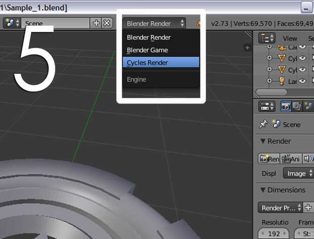Viewport: 314px width, 239px height.
Task: Hide the Lamp object with its eye icon
Action: click(x=302, y=81)
